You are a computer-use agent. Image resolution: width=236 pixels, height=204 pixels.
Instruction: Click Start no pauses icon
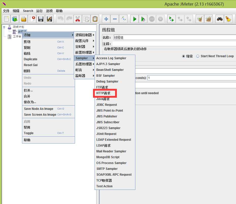coord(143,19)
